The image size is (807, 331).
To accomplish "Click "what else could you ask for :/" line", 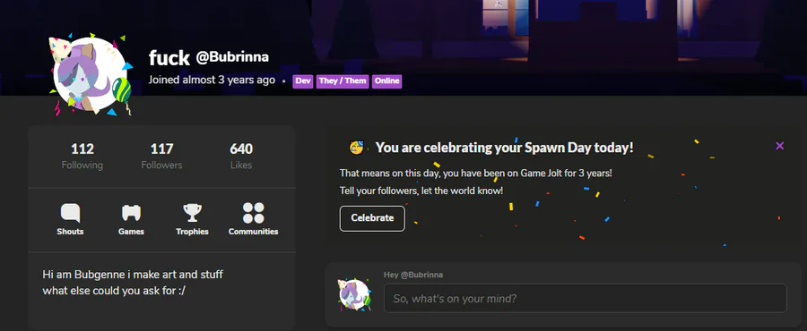I will pyautogui.click(x=114, y=291).
